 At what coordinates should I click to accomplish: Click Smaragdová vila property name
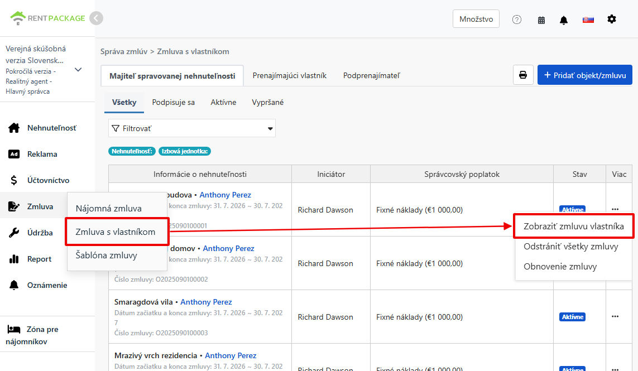point(143,302)
